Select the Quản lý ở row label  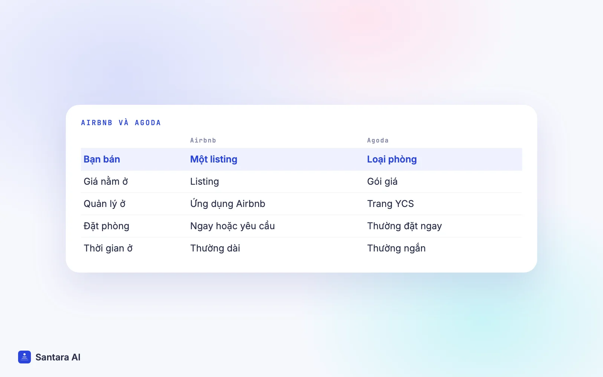[104, 204]
